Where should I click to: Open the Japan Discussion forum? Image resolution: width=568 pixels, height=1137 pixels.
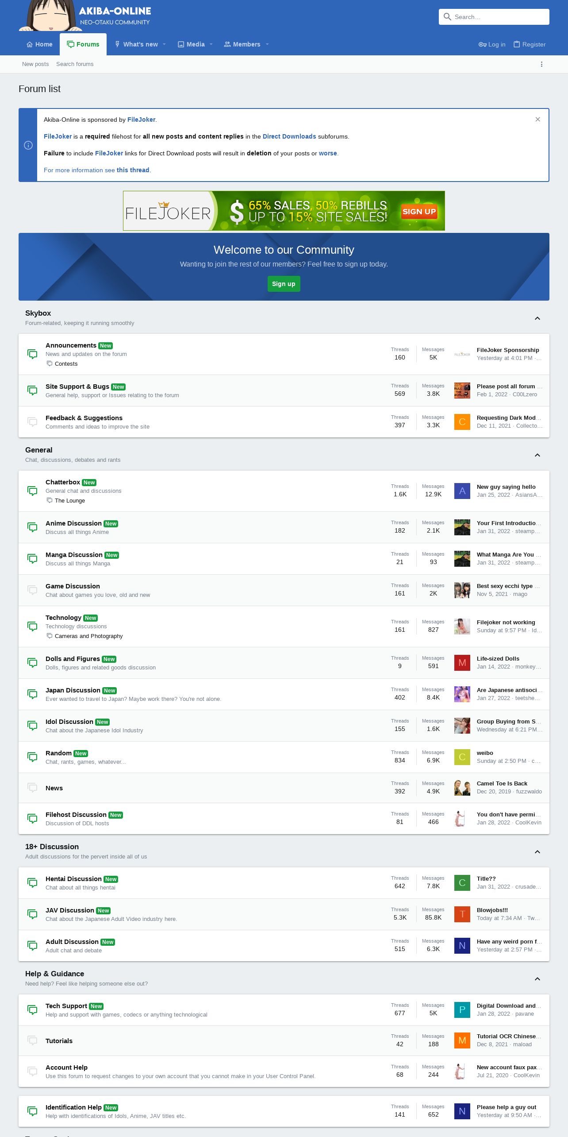pyautogui.click(x=73, y=690)
